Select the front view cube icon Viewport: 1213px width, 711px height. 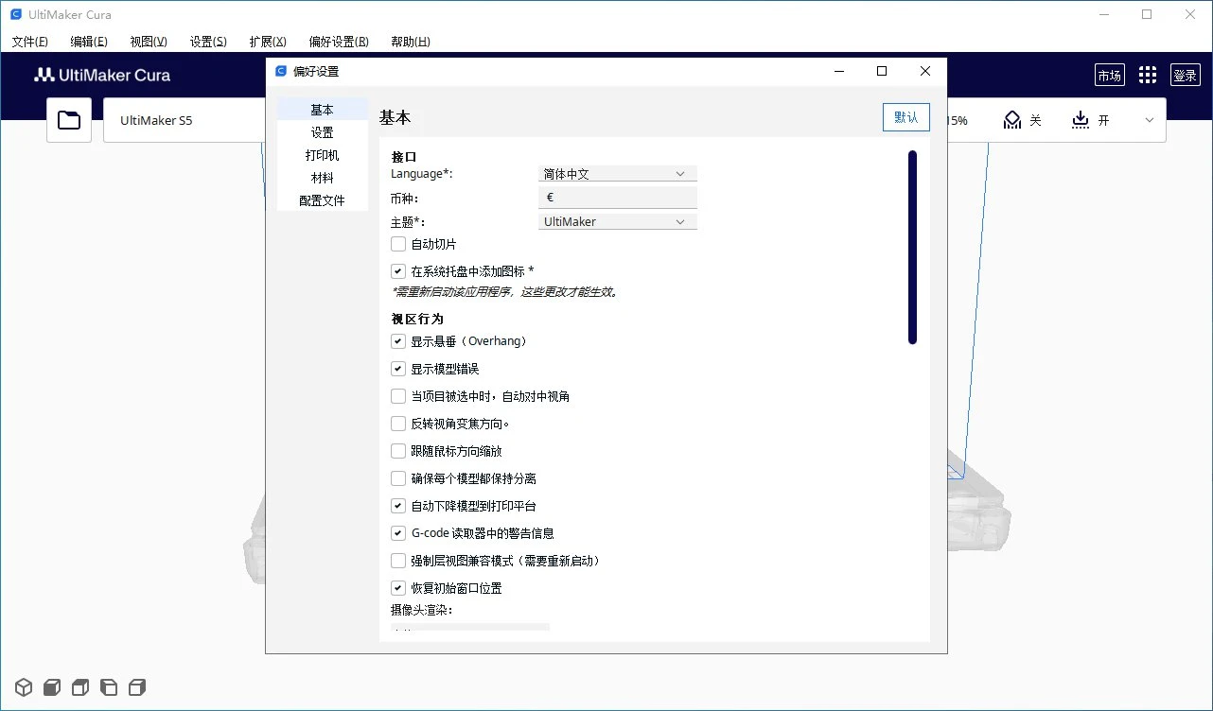point(52,686)
